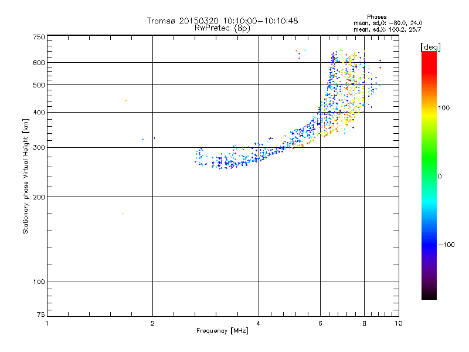Select the 'Phases' header label
Screen dimensions: 469x352
(376, 17)
